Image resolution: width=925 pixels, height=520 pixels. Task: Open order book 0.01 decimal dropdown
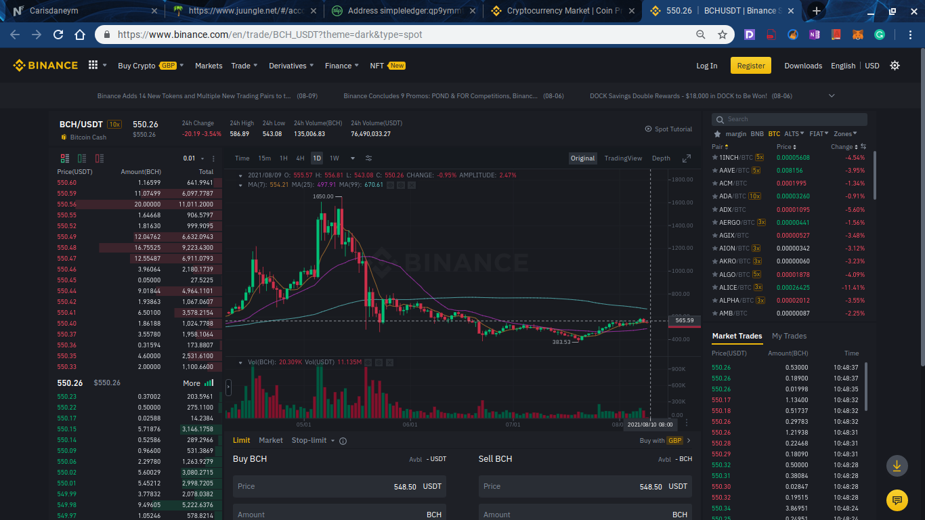click(193, 158)
